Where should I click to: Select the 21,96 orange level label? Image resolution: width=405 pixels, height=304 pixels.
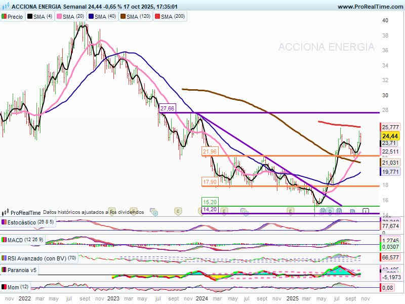[209, 151]
